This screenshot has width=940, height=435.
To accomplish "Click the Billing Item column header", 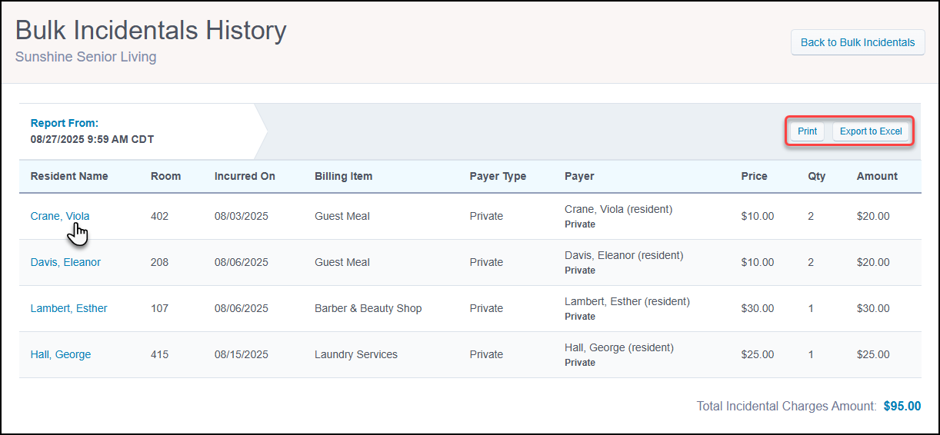I will pos(343,176).
